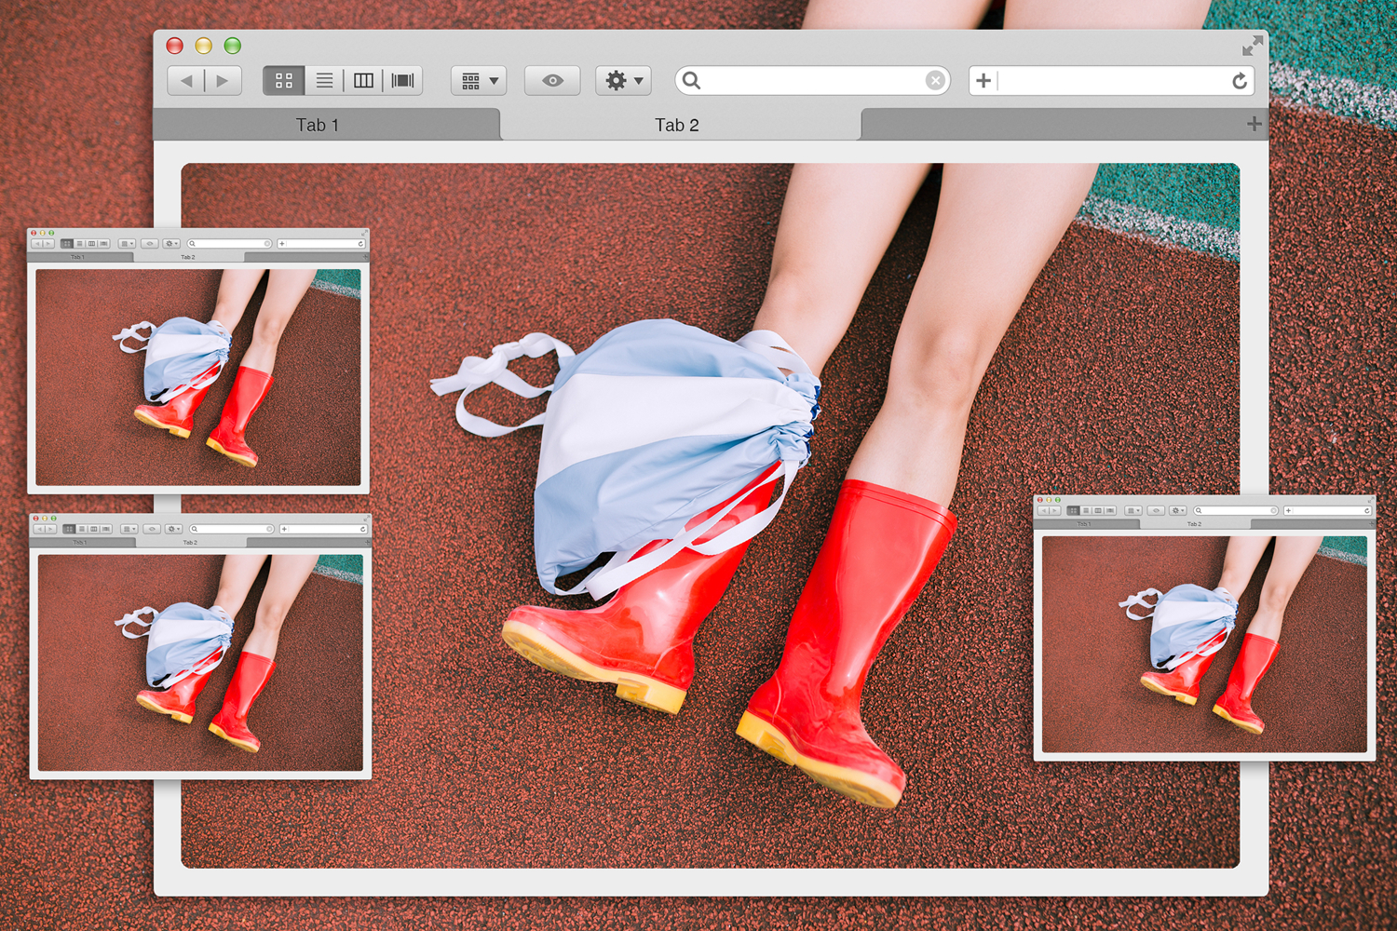Switch to icon grid view
The image size is (1397, 931).
pos(284,81)
